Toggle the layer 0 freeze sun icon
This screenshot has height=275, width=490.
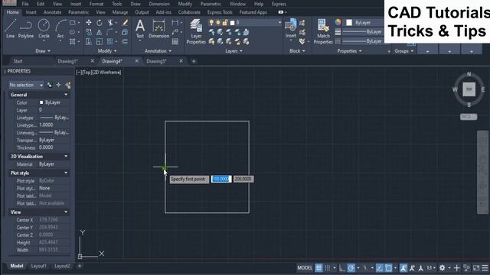point(218,22)
